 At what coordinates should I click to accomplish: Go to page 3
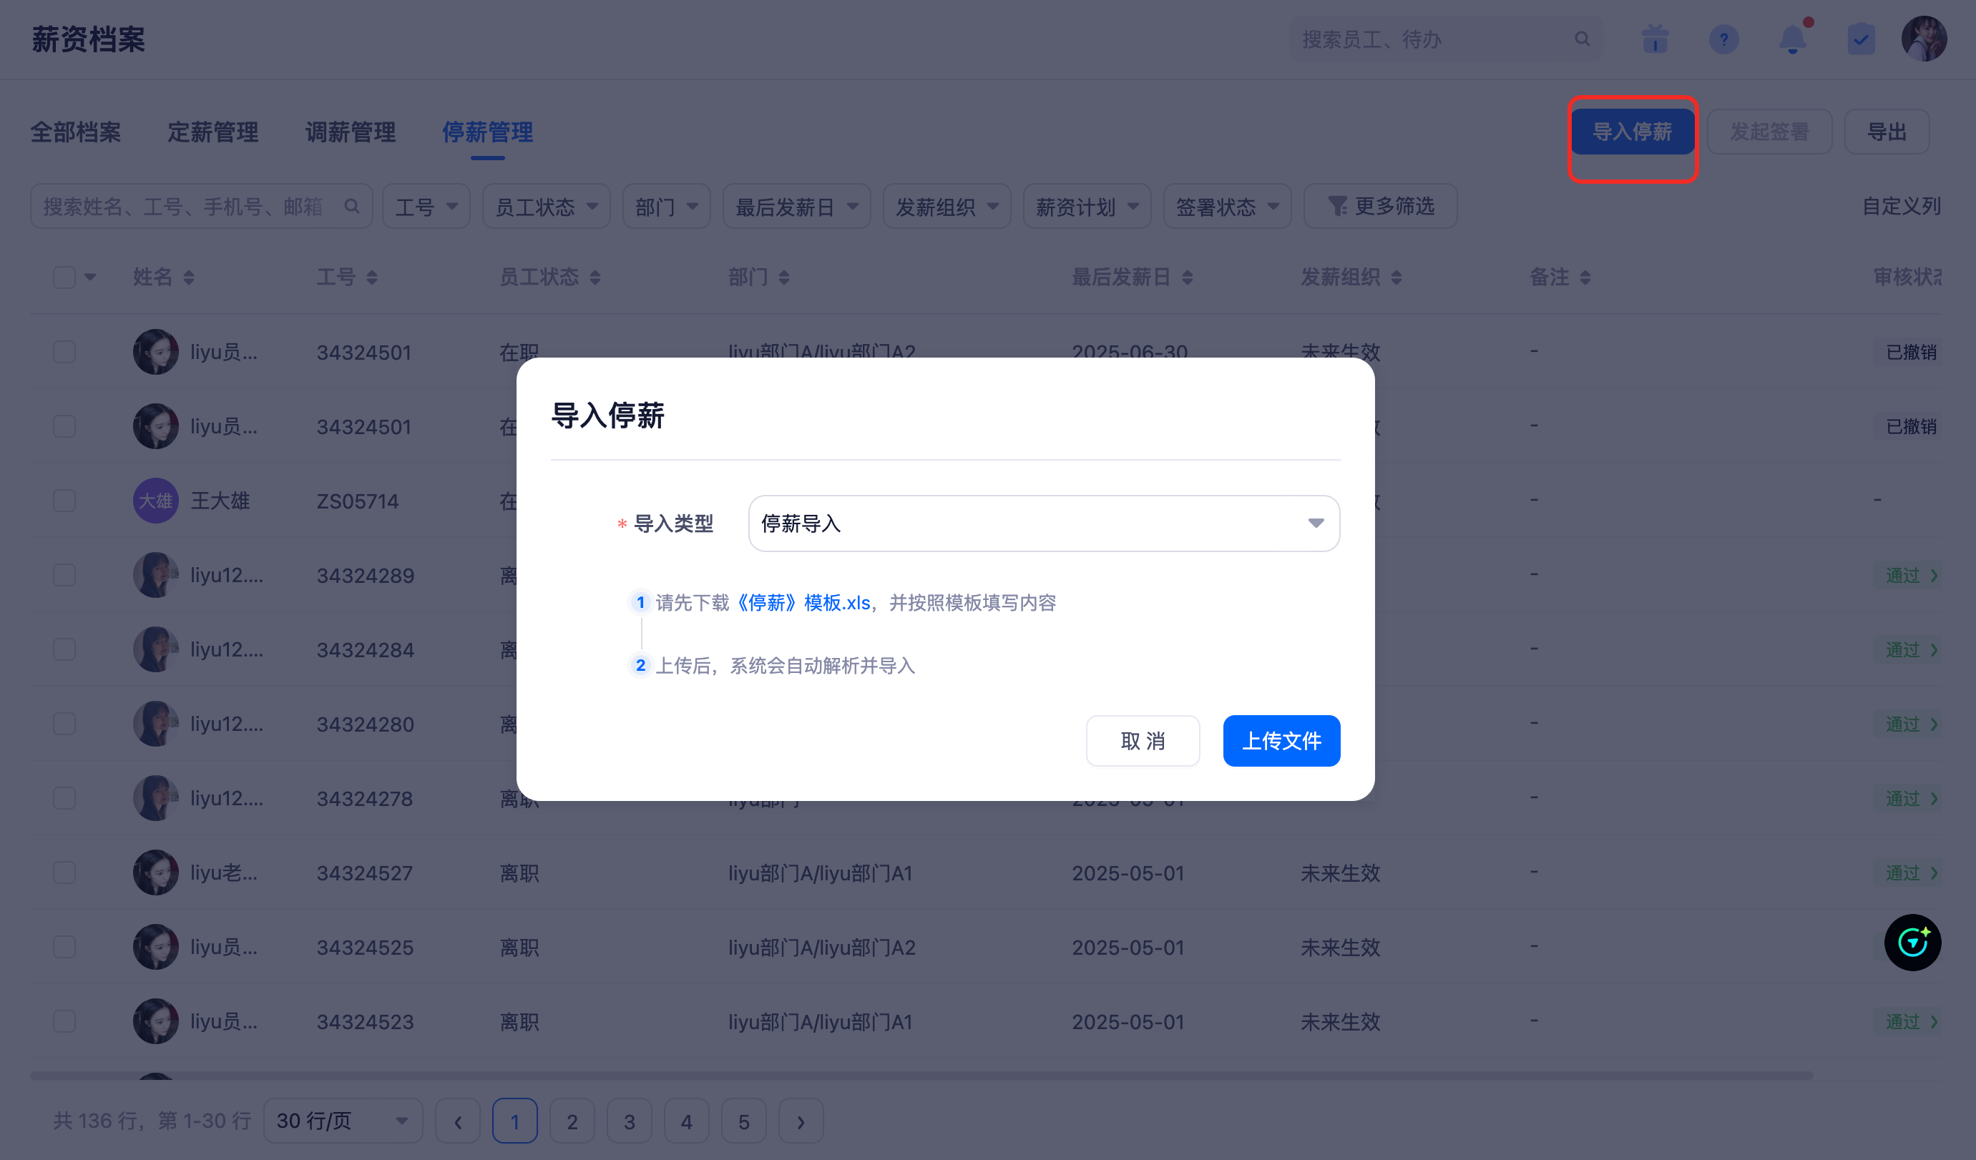point(629,1121)
